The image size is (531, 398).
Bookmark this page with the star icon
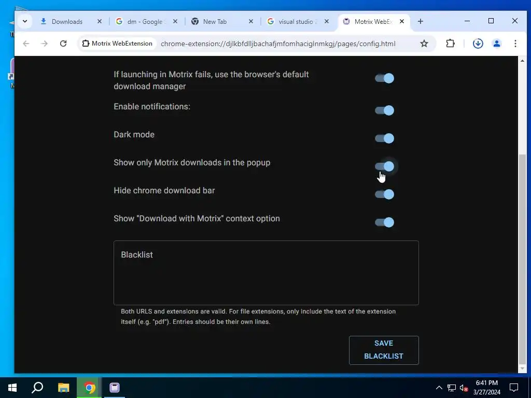point(424,44)
